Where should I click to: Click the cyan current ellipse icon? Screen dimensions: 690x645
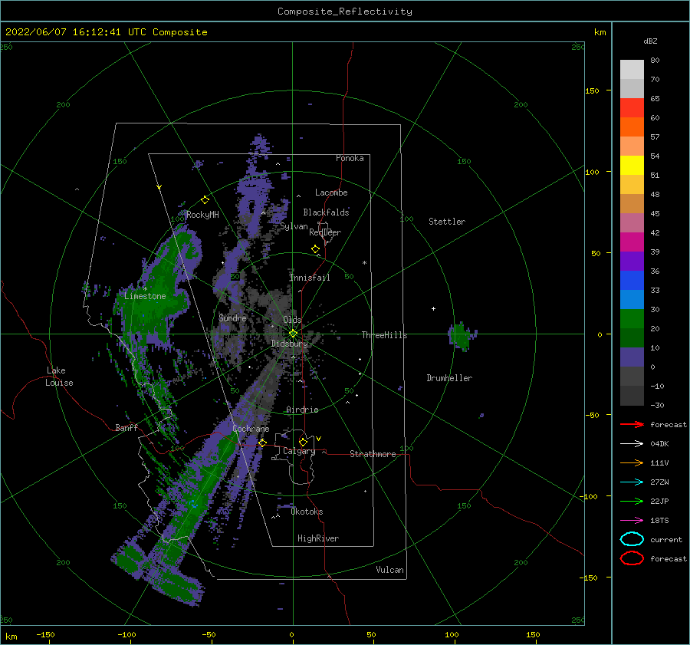(632, 539)
